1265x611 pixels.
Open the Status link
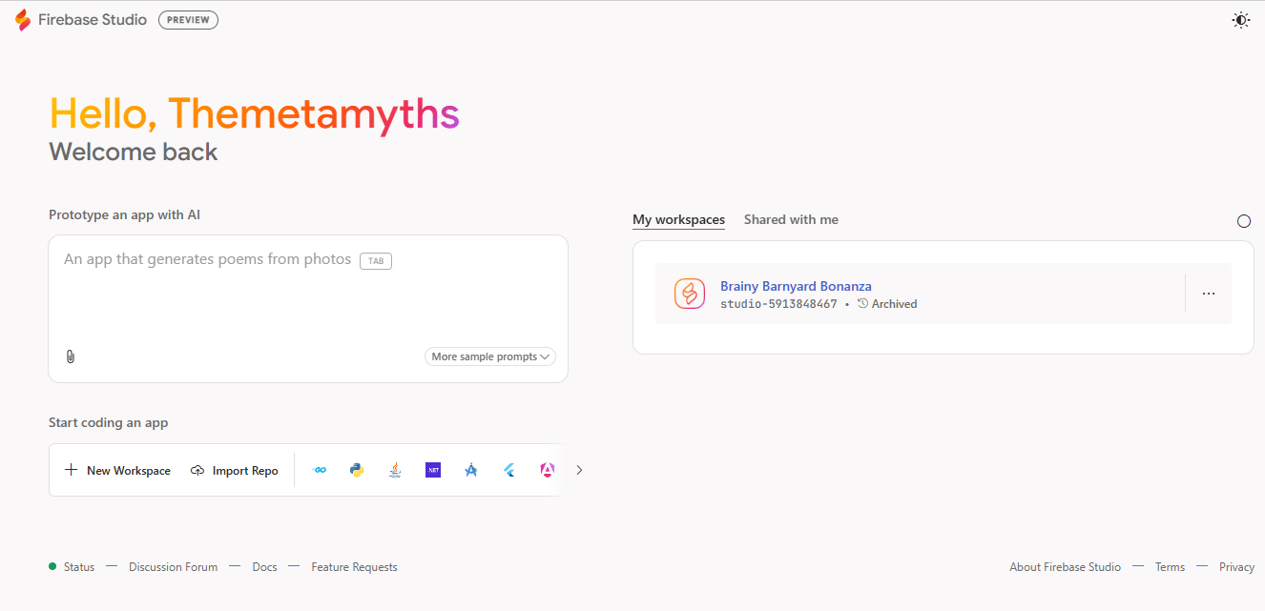click(79, 567)
